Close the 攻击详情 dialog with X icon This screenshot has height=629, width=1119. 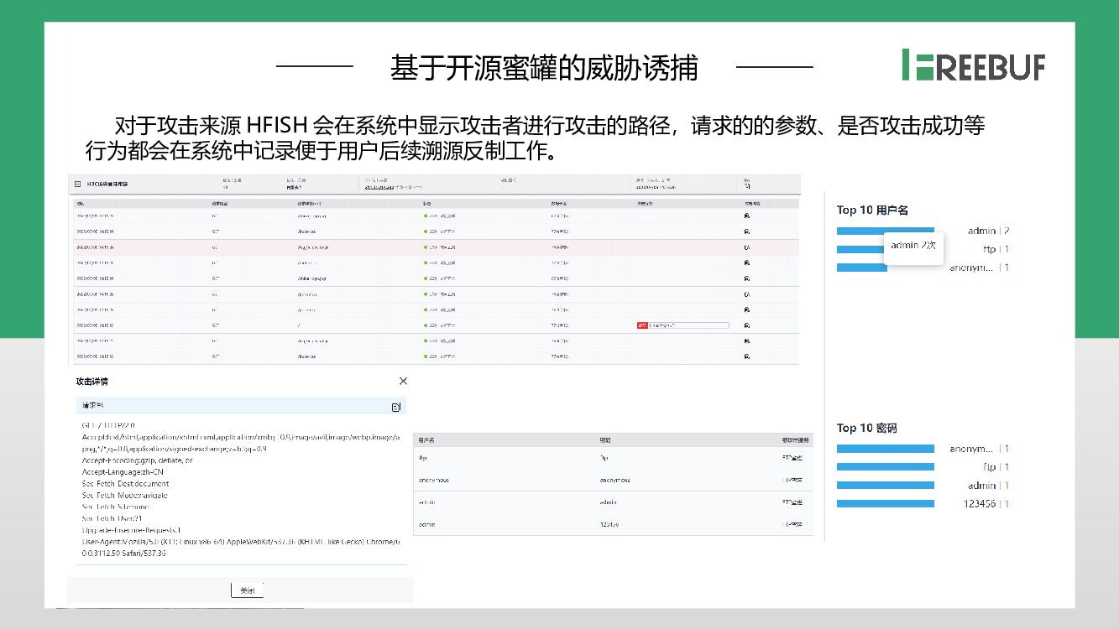tap(403, 381)
